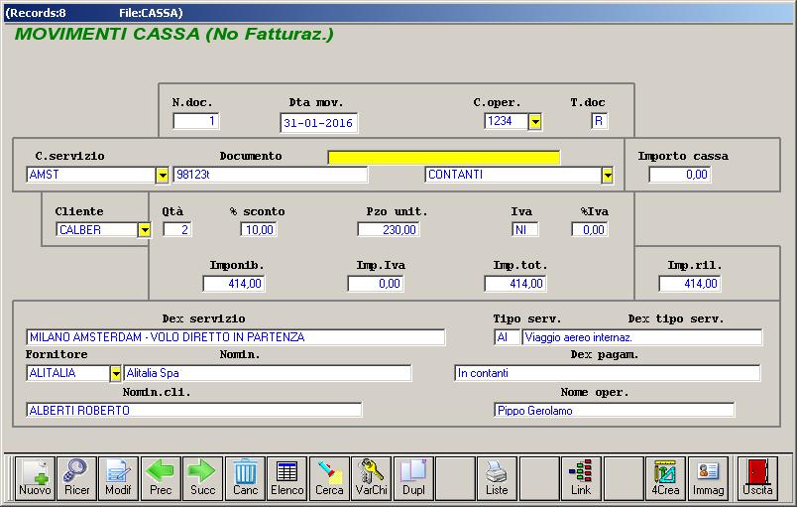
Task: Select the Modif edit record icon
Action: click(118, 477)
